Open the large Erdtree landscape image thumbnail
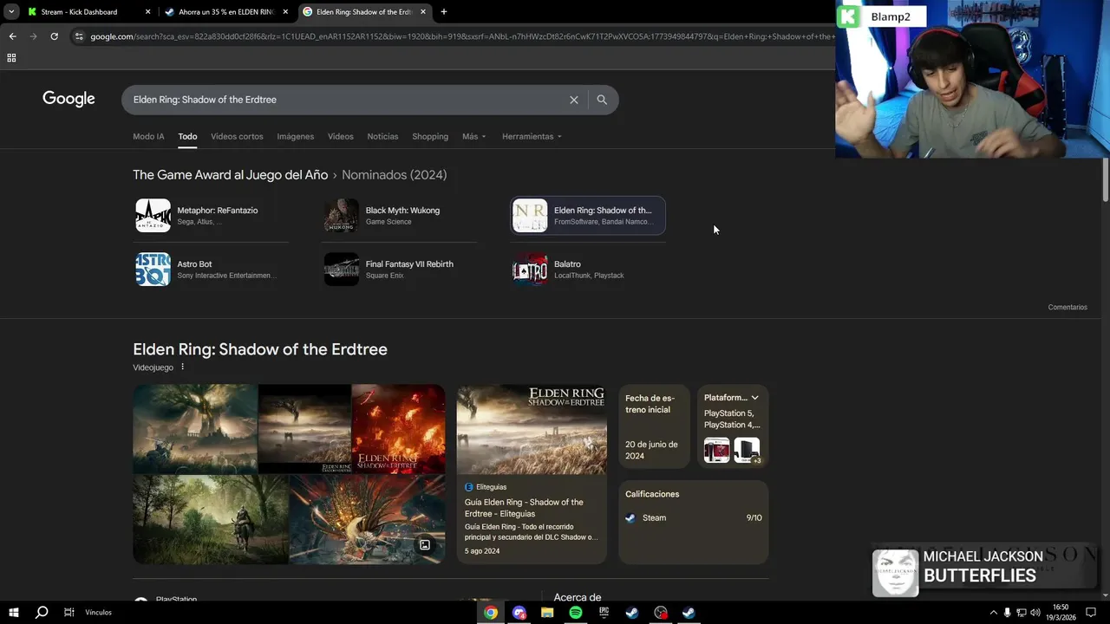 click(195, 429)
